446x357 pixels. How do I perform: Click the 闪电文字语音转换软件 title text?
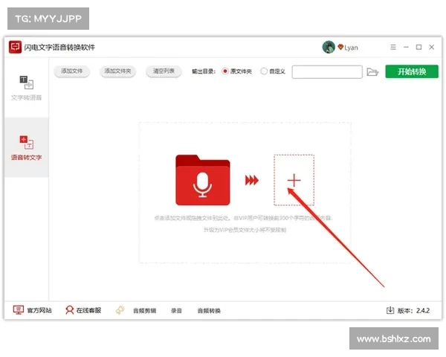(x=59, y=48)
